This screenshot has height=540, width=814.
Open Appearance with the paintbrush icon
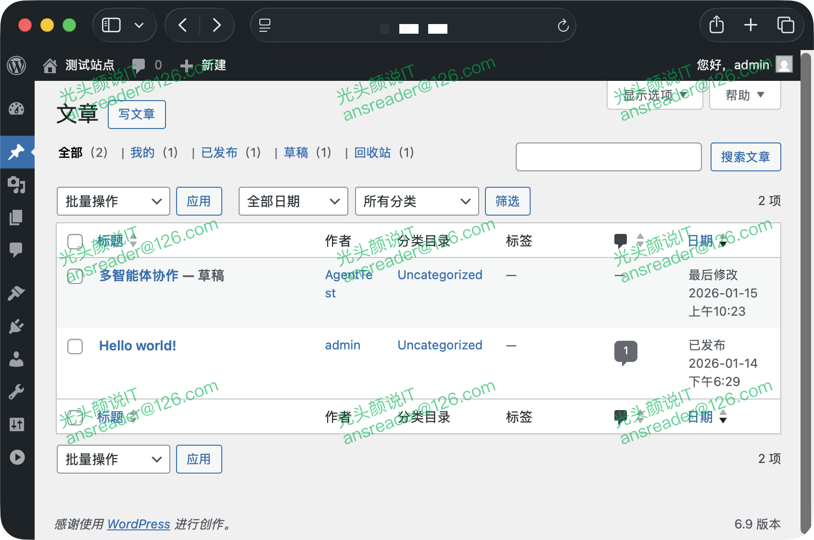pos(17,294)
